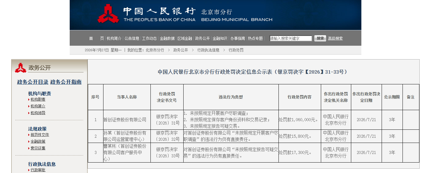Open the 金融政策 sidebar link
This screenshot has width=424, height=173.
[x=38, y=141]
